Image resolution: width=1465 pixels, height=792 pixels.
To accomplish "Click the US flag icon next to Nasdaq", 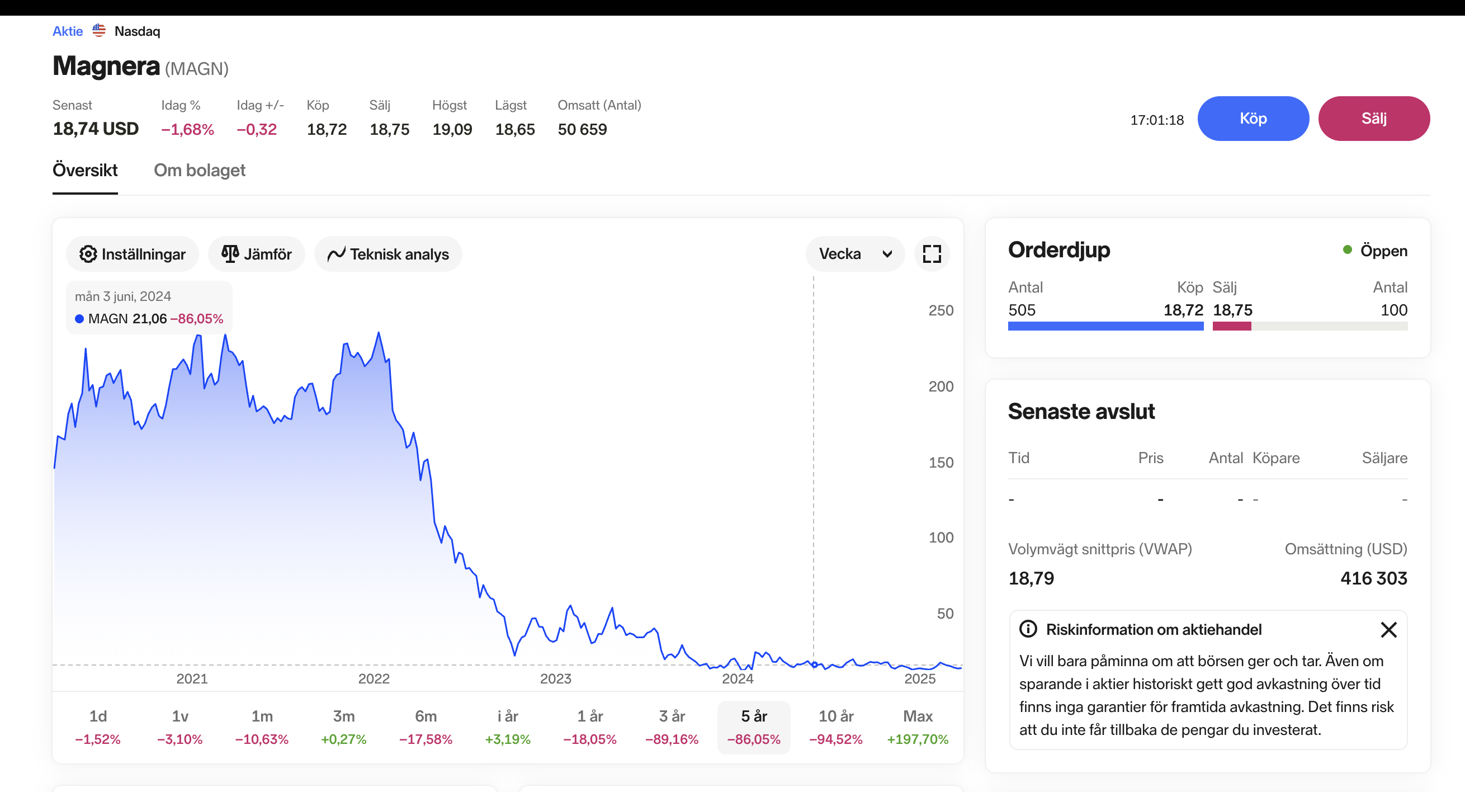I will 99,31.
